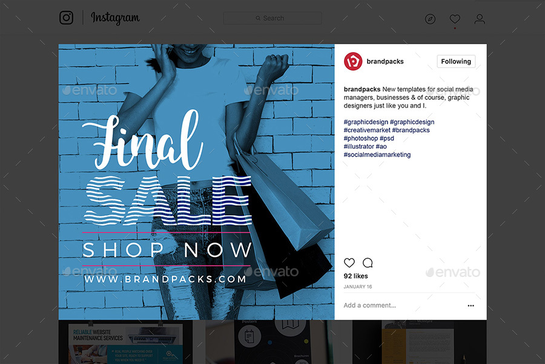Open the #photoshop hashtag
This screenshot has height=364, width=545.
(361, 138)
